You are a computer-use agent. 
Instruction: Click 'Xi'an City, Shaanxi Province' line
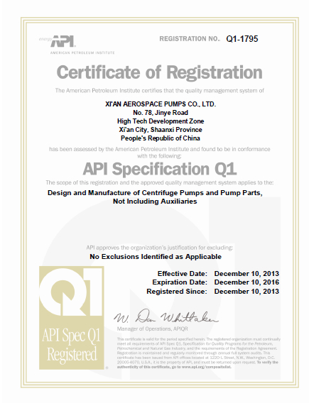pos(161,130)
